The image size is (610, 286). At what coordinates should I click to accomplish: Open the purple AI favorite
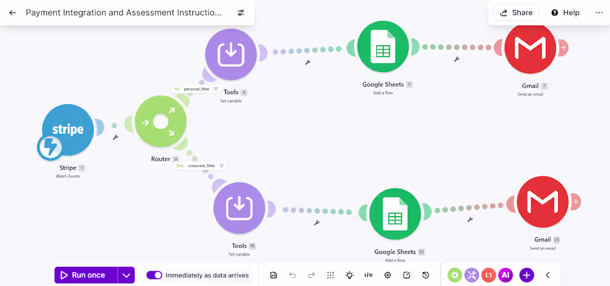[x=505, y=275]
